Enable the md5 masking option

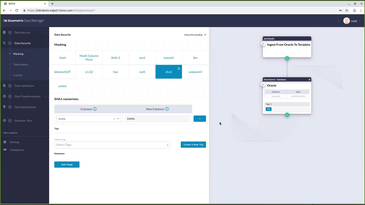click(142, 72)
